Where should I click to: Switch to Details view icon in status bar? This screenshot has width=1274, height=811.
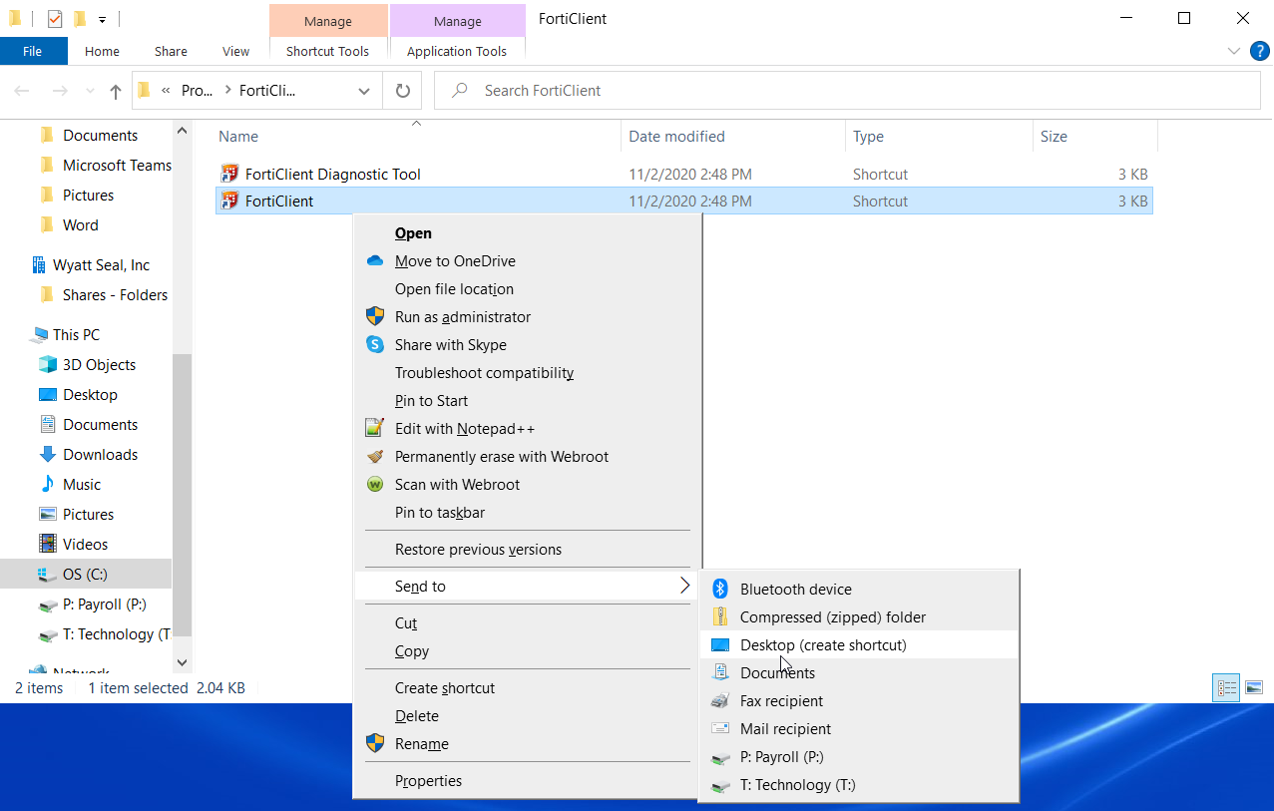point(1226,688)
